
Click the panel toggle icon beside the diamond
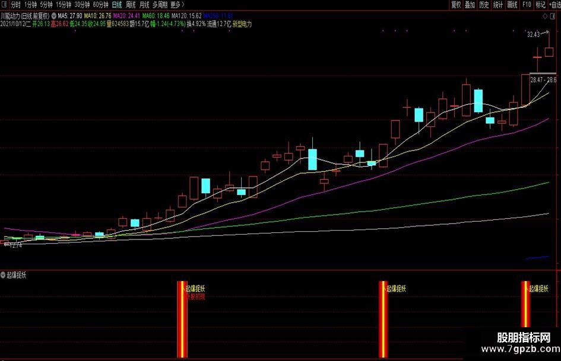click(x=553, y=16)
